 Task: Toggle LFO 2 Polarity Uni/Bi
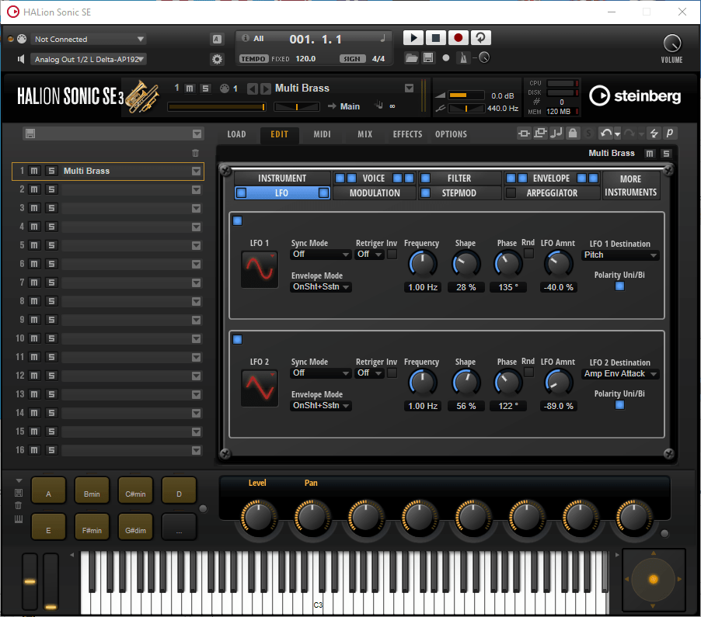619,404
